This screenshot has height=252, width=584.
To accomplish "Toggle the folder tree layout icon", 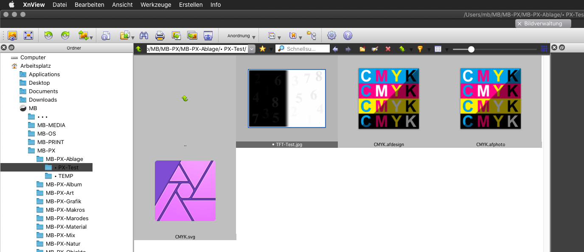I will tap(312, 36).
